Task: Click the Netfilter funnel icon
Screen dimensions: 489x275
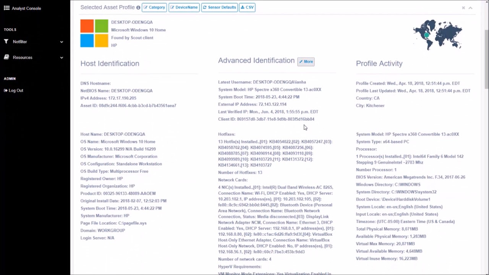Action: tap(6, 42)
